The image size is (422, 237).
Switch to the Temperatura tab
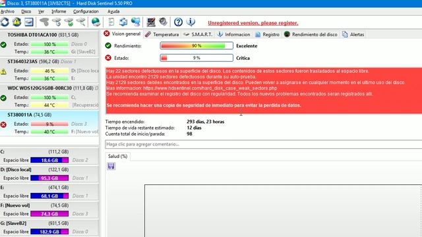(x=162, y=34)
